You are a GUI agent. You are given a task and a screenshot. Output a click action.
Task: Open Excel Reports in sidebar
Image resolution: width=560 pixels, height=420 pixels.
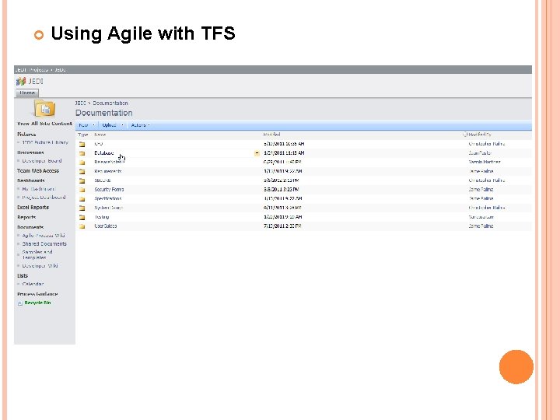33,208
